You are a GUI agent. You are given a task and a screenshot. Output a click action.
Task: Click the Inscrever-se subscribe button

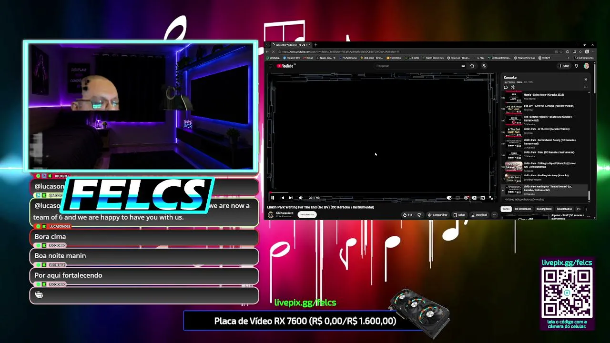coord(307,214)
